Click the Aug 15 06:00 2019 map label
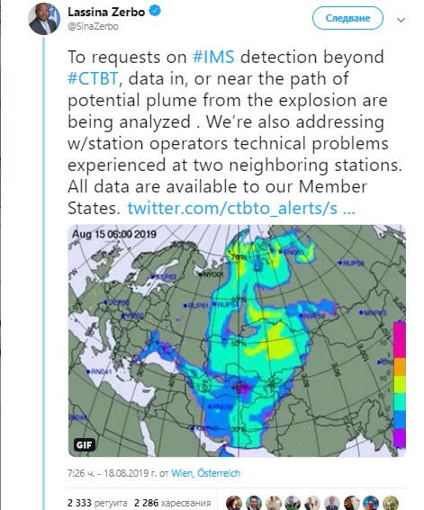Image resolution: width=424 pixels, height=510 pixels. coord(114,234)
